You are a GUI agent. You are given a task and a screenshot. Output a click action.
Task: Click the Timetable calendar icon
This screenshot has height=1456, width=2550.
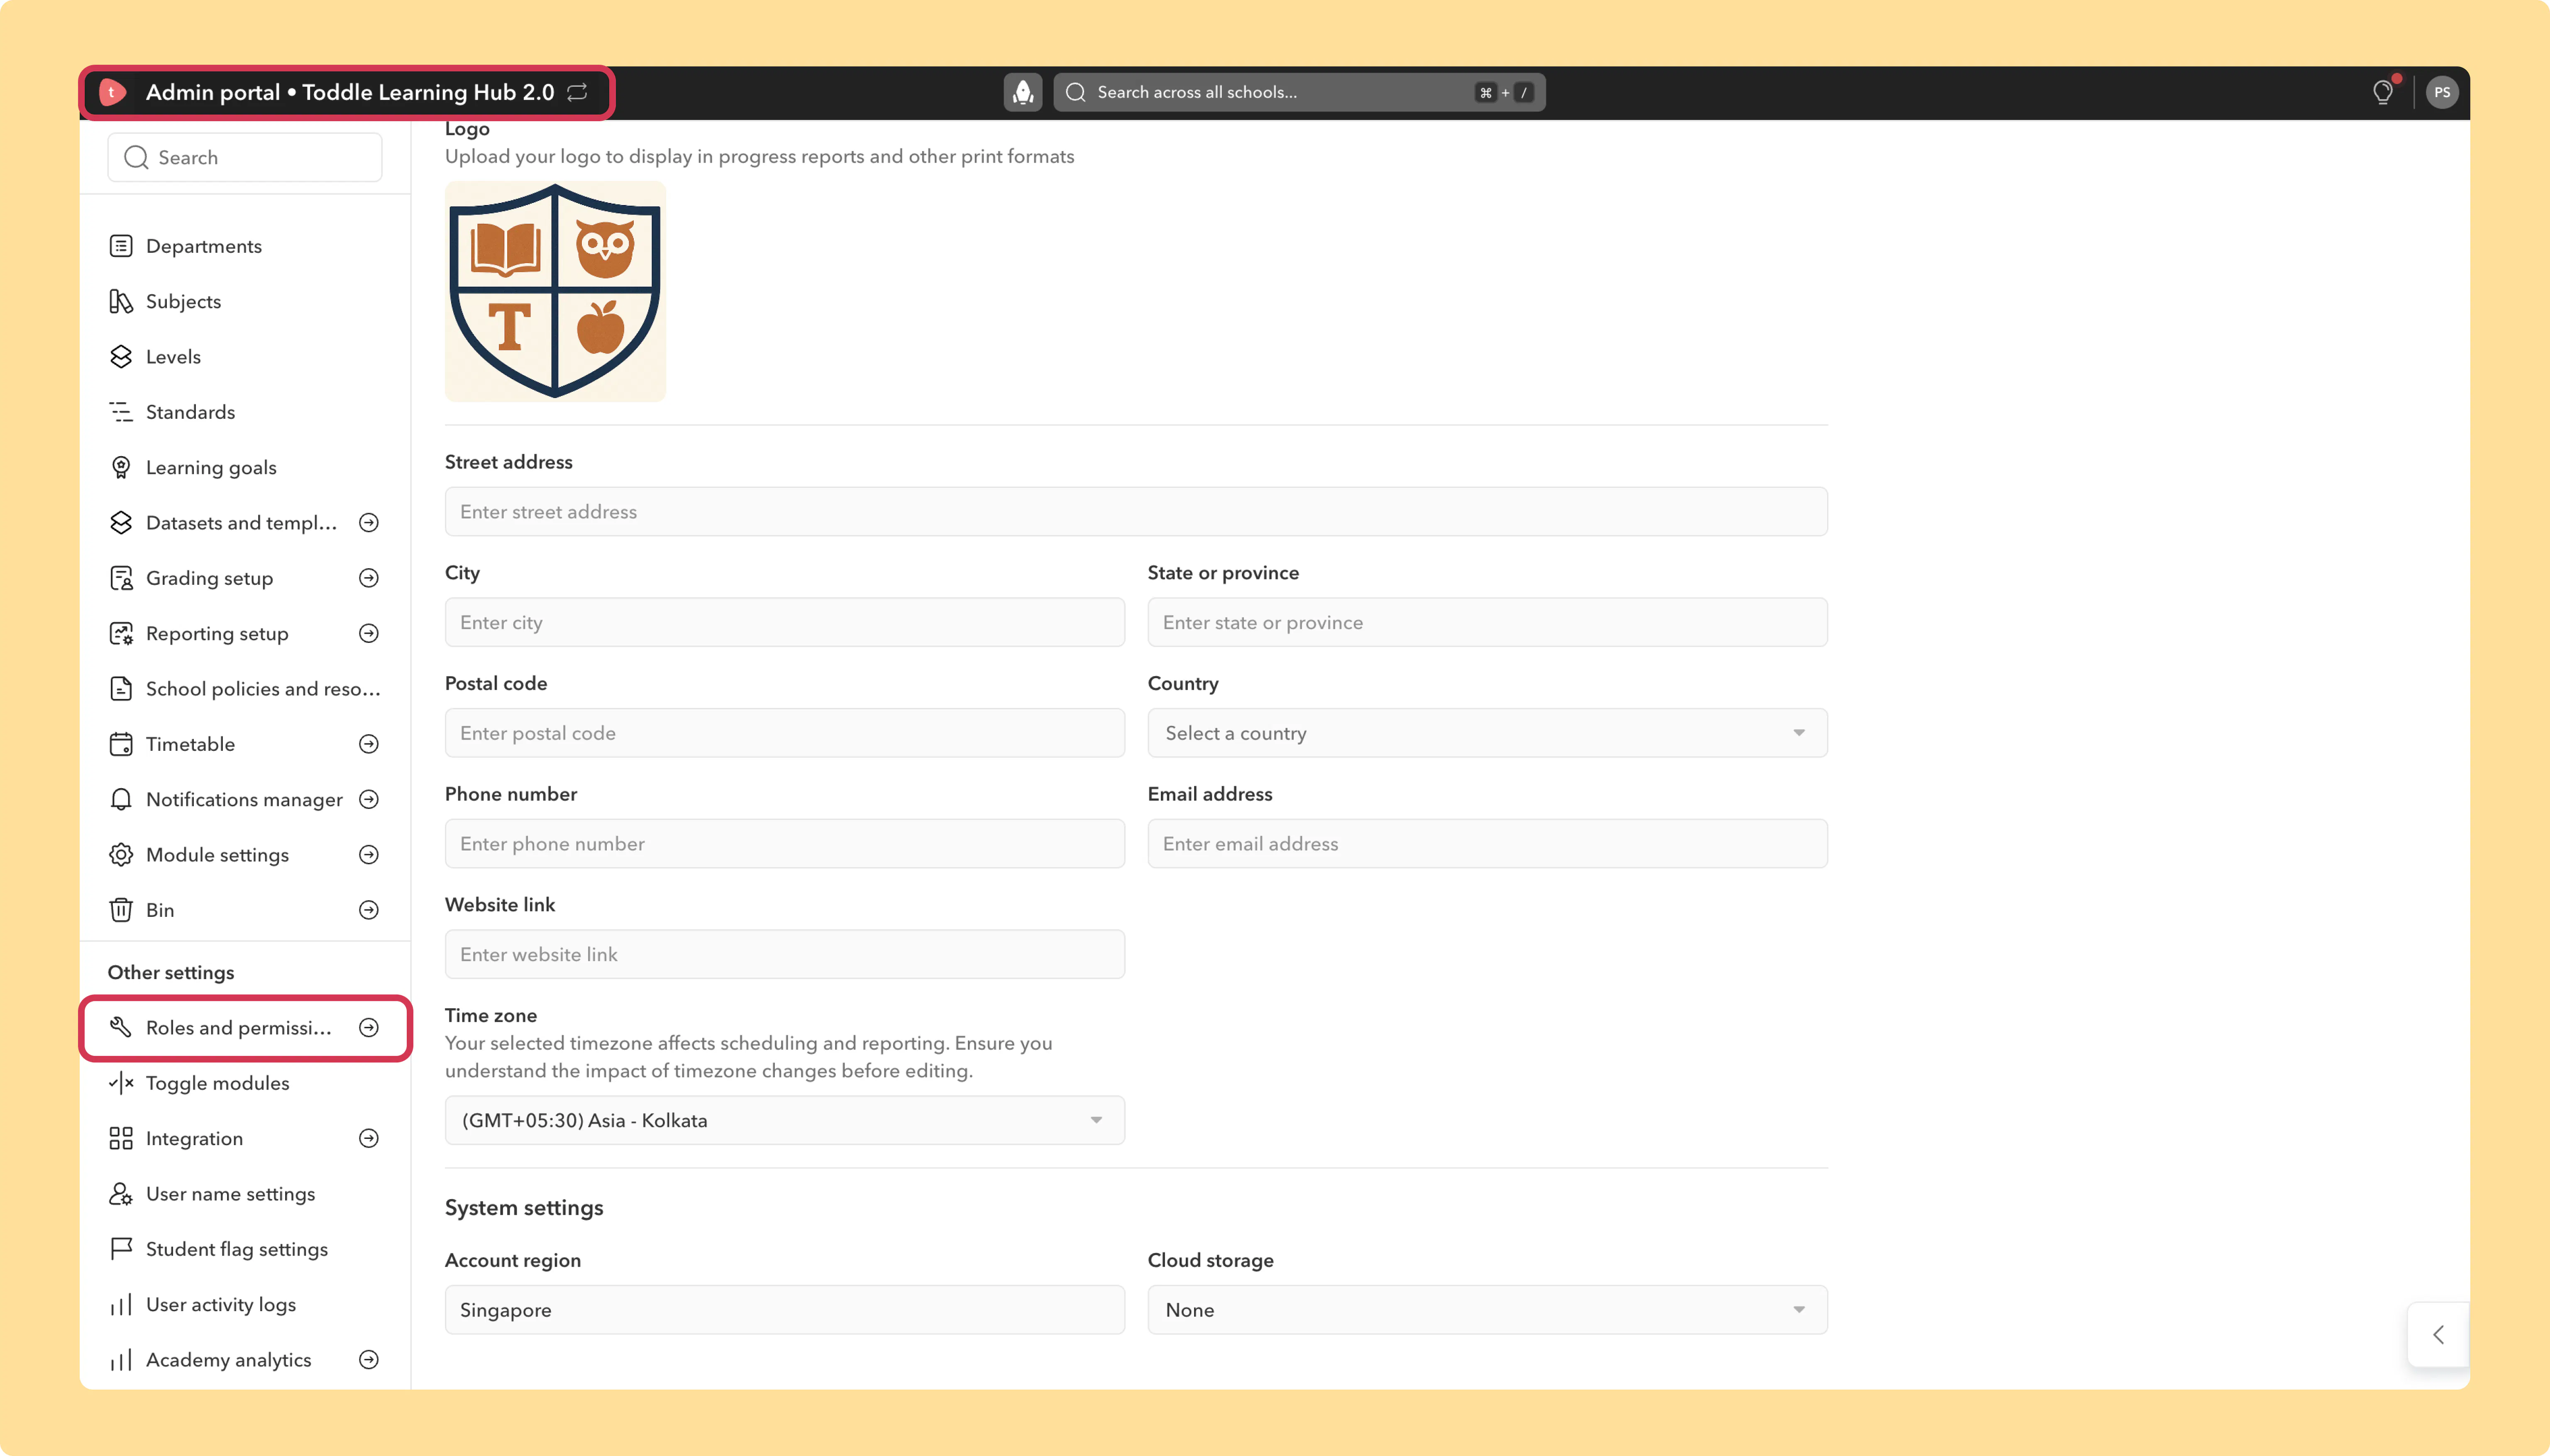121,744
